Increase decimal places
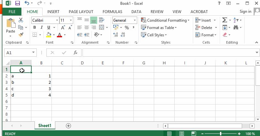This screenshot has width=260, height=136. pos(115,35)
